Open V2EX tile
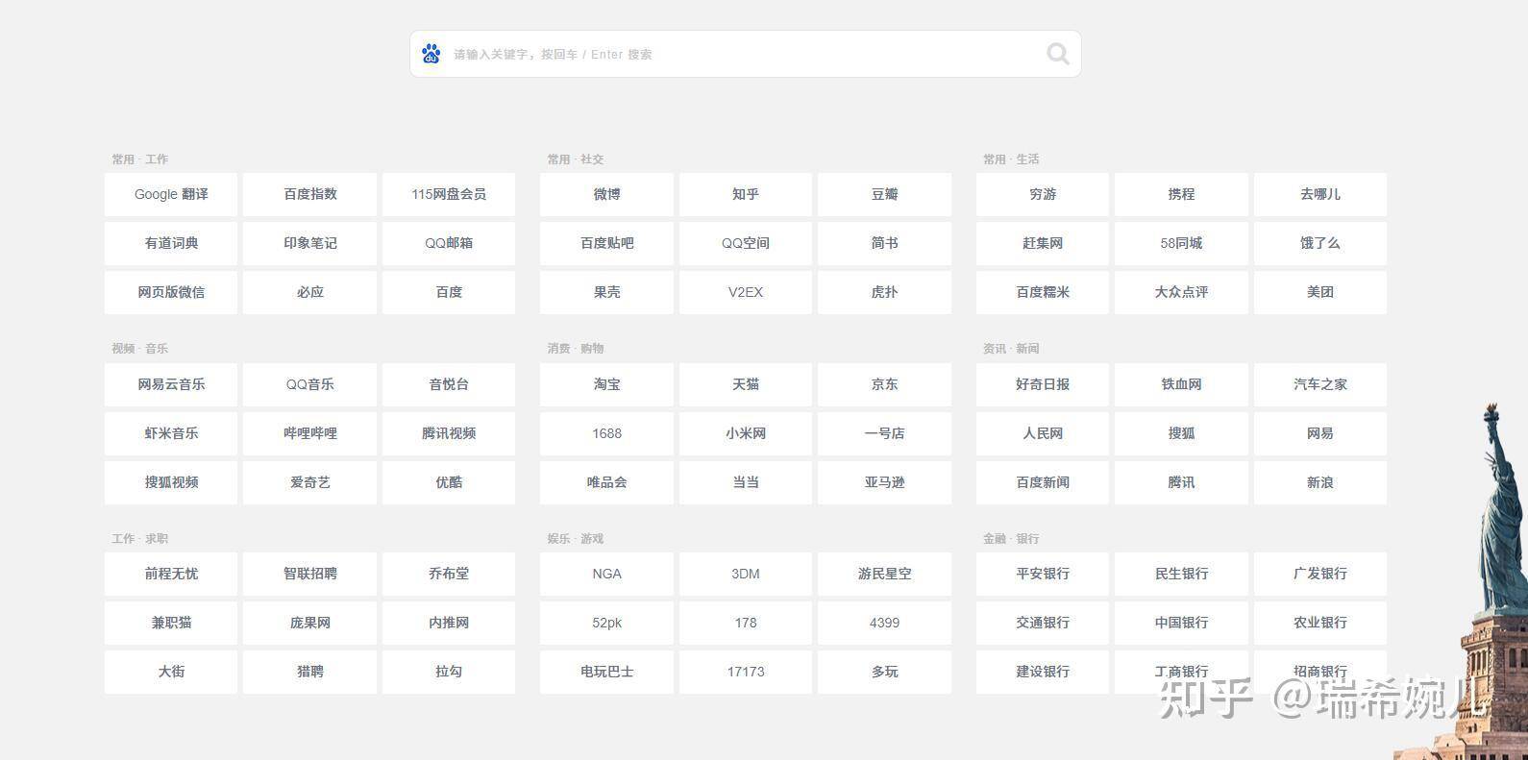The width and height of the screenshot is (1528, 760). coord(746,292)
